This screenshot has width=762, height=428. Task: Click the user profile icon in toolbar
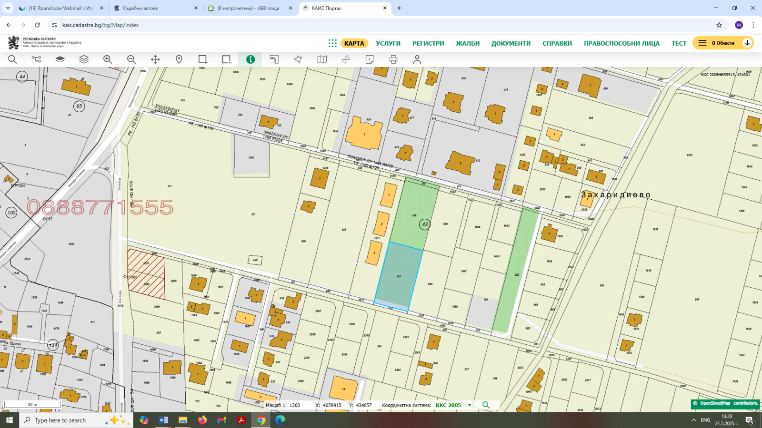click(x=417, y=59)
